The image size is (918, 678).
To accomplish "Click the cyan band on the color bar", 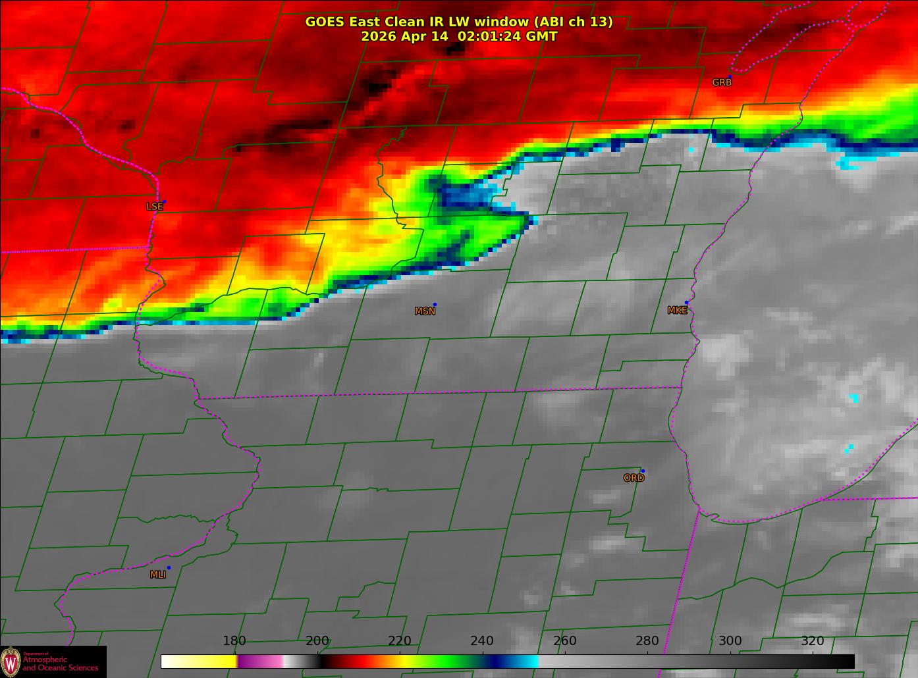I will (x=527, y=661).
